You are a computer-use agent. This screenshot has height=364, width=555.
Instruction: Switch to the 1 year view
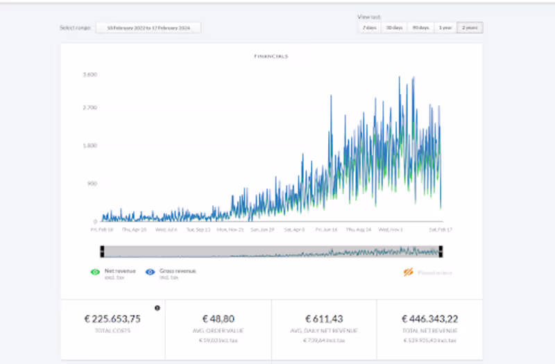pyautogui.click(x=445, y=28)
